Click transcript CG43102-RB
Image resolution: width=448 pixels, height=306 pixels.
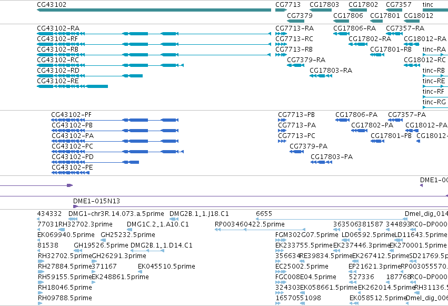[x=154, y=55]
